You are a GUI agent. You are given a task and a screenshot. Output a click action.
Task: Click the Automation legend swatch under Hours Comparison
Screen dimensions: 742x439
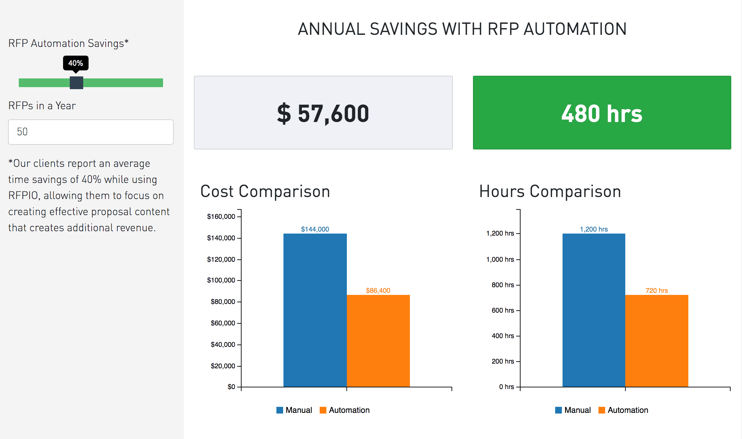tap(602, 410)
